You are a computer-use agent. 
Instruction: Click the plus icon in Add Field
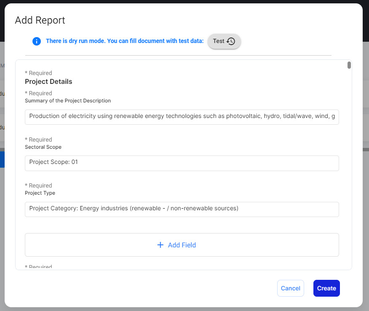pyautogui.click(x=160, y=245)
